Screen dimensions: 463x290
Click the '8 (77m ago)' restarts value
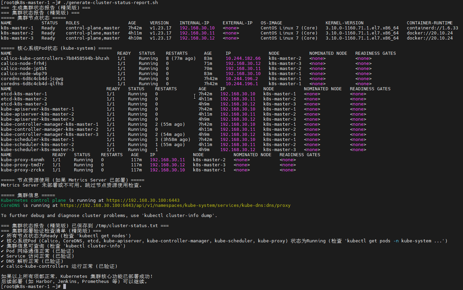click(181, 58)
